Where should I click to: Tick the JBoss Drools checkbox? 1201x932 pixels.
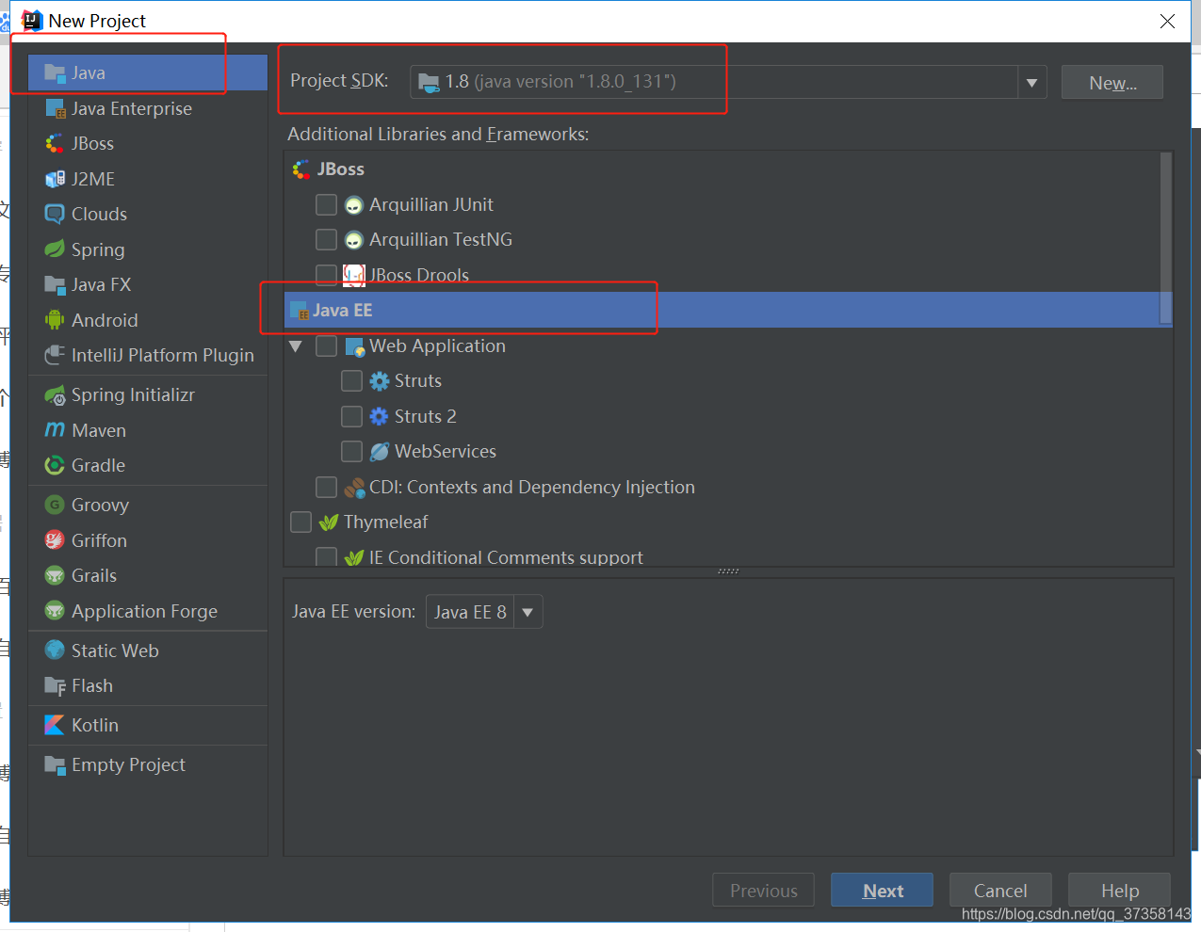pyautogui.click(x=326, y=275)
